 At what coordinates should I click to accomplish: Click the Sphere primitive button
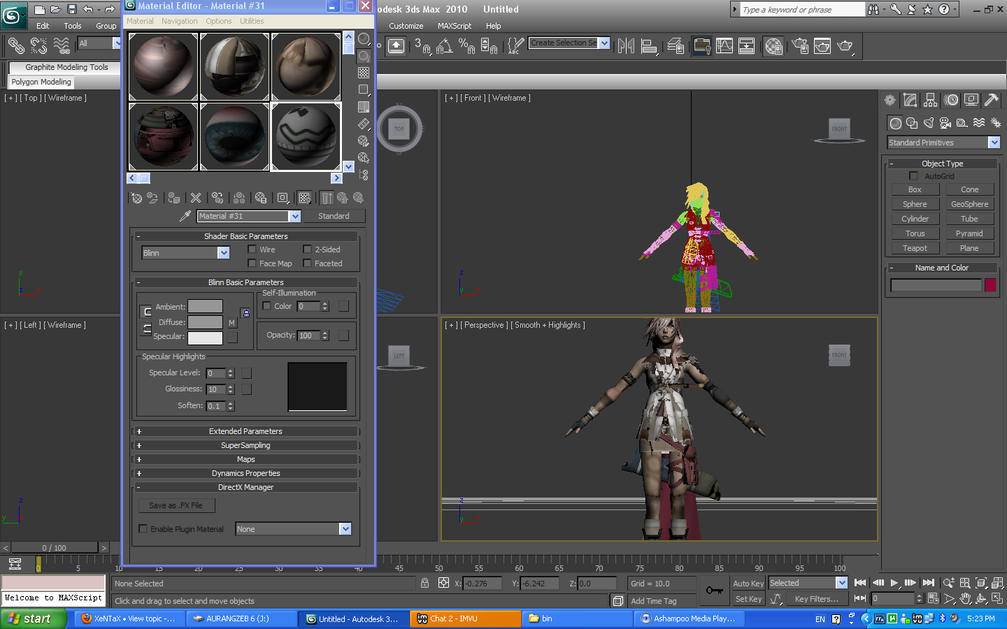point(915,204)
